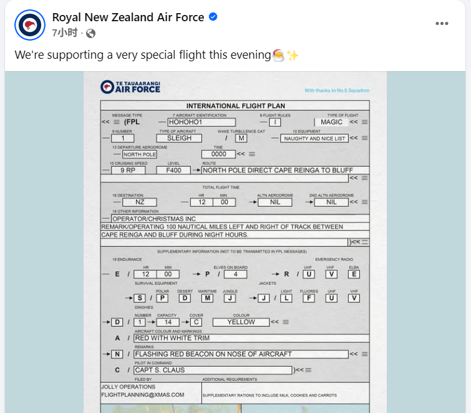Click the FLIGHTPLANNING@XMAS.COM email text
471x413 pixels.
coord(143,395)
